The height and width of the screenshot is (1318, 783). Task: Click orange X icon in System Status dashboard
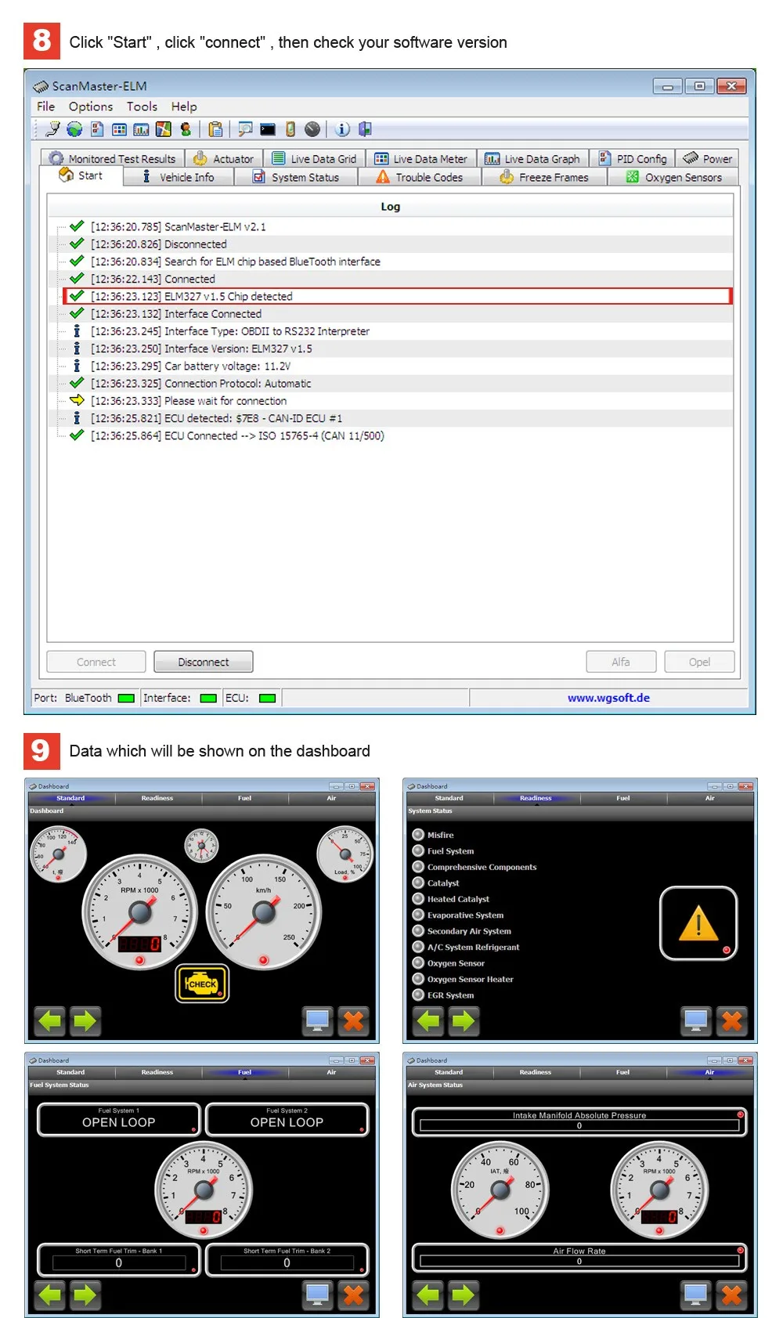[x=731, y=1020]
